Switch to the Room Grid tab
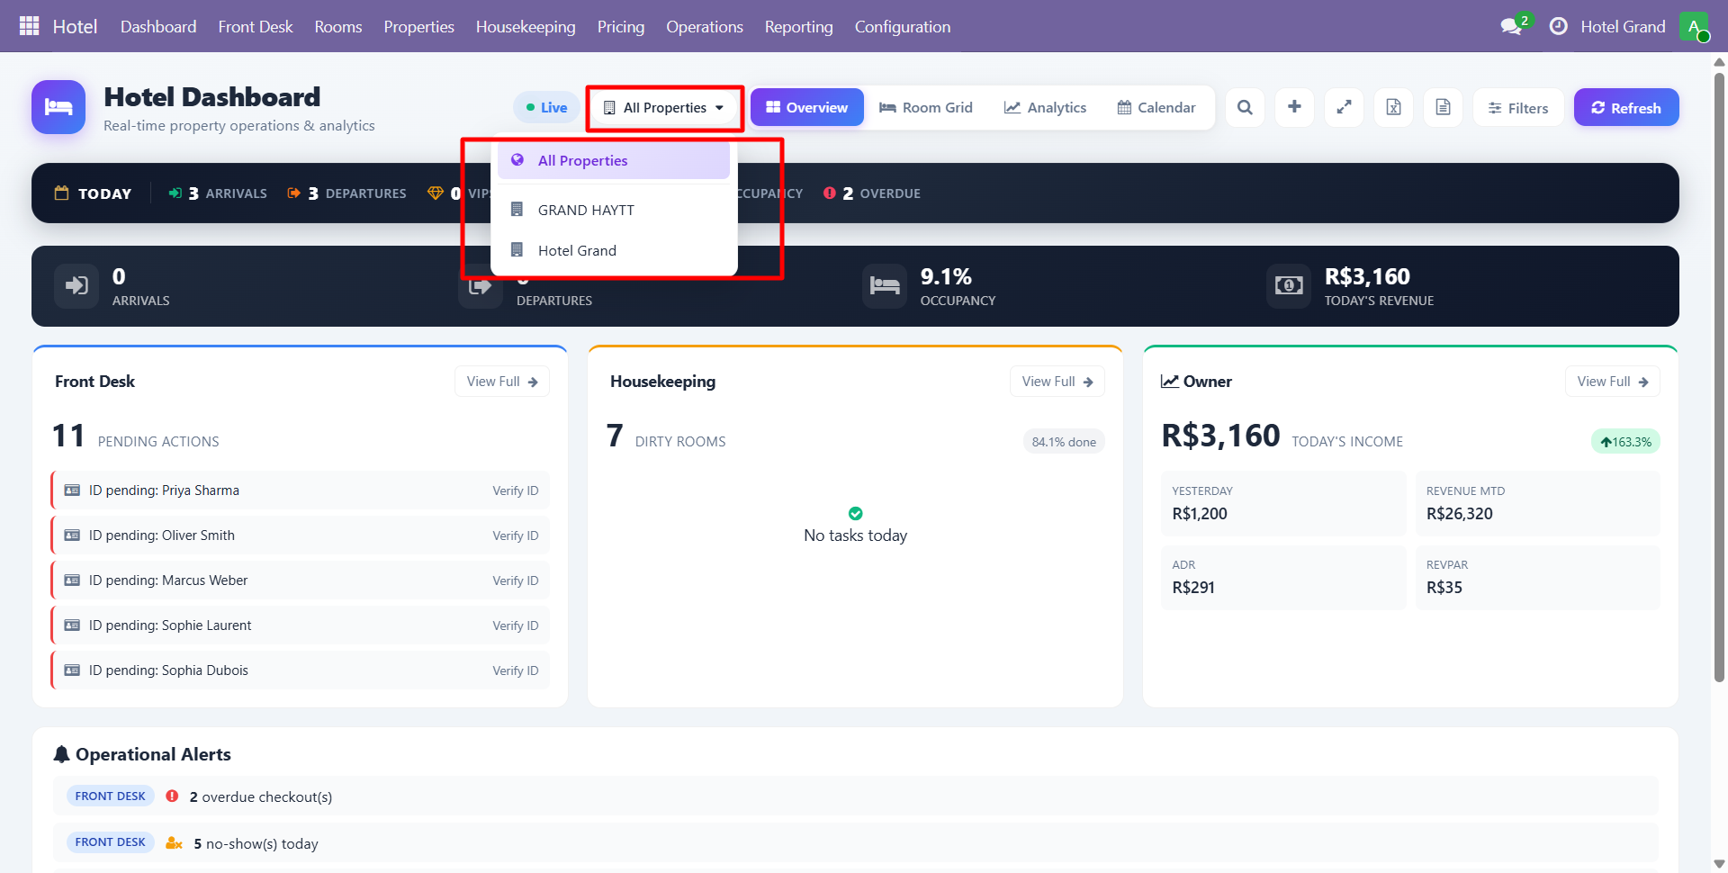The image size is (1728, 873). pos(925,108)
